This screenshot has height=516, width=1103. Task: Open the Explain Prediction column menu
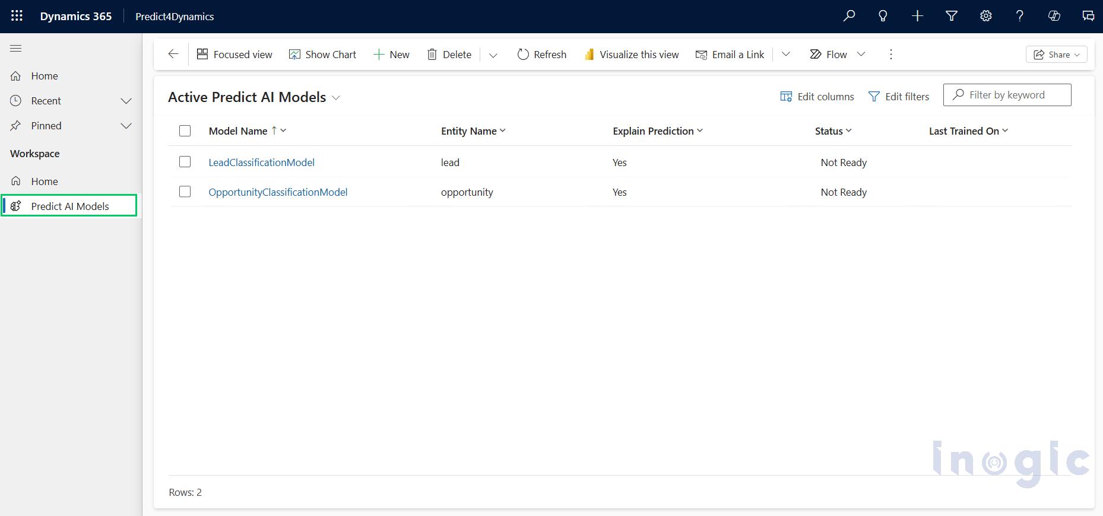[x=700, y=130]
